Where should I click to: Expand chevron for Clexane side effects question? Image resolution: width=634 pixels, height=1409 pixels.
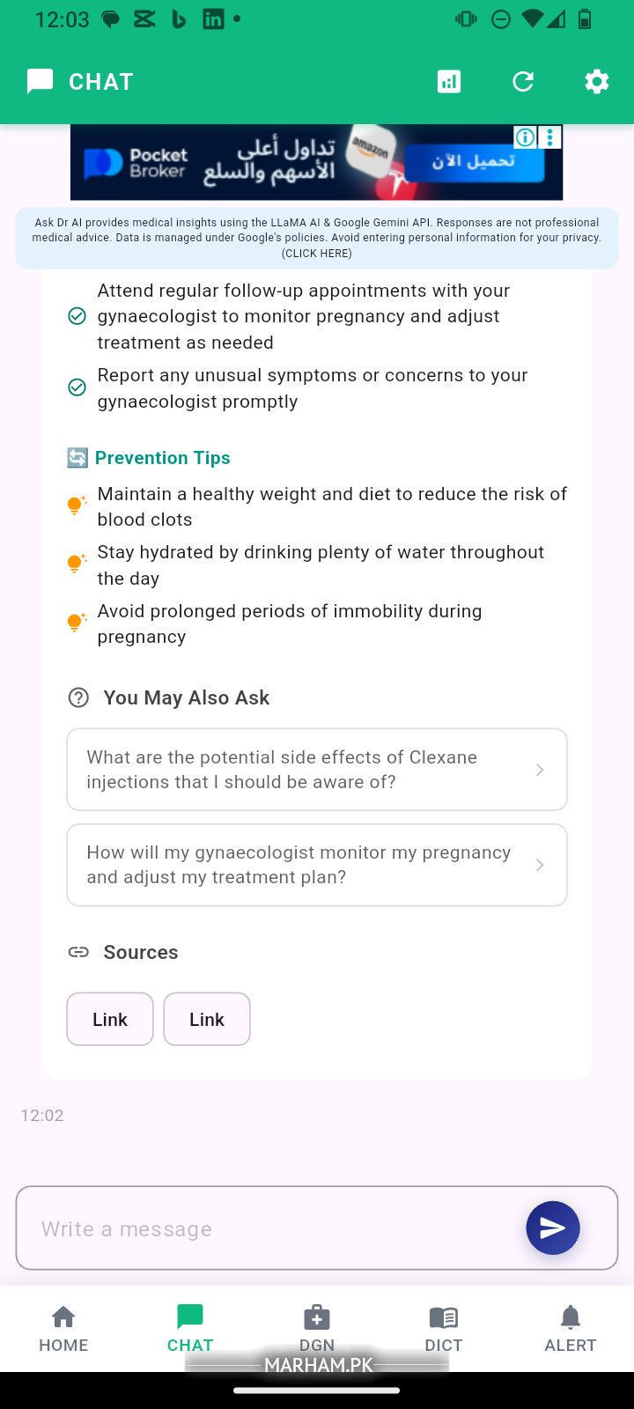(x=540, y=770)
